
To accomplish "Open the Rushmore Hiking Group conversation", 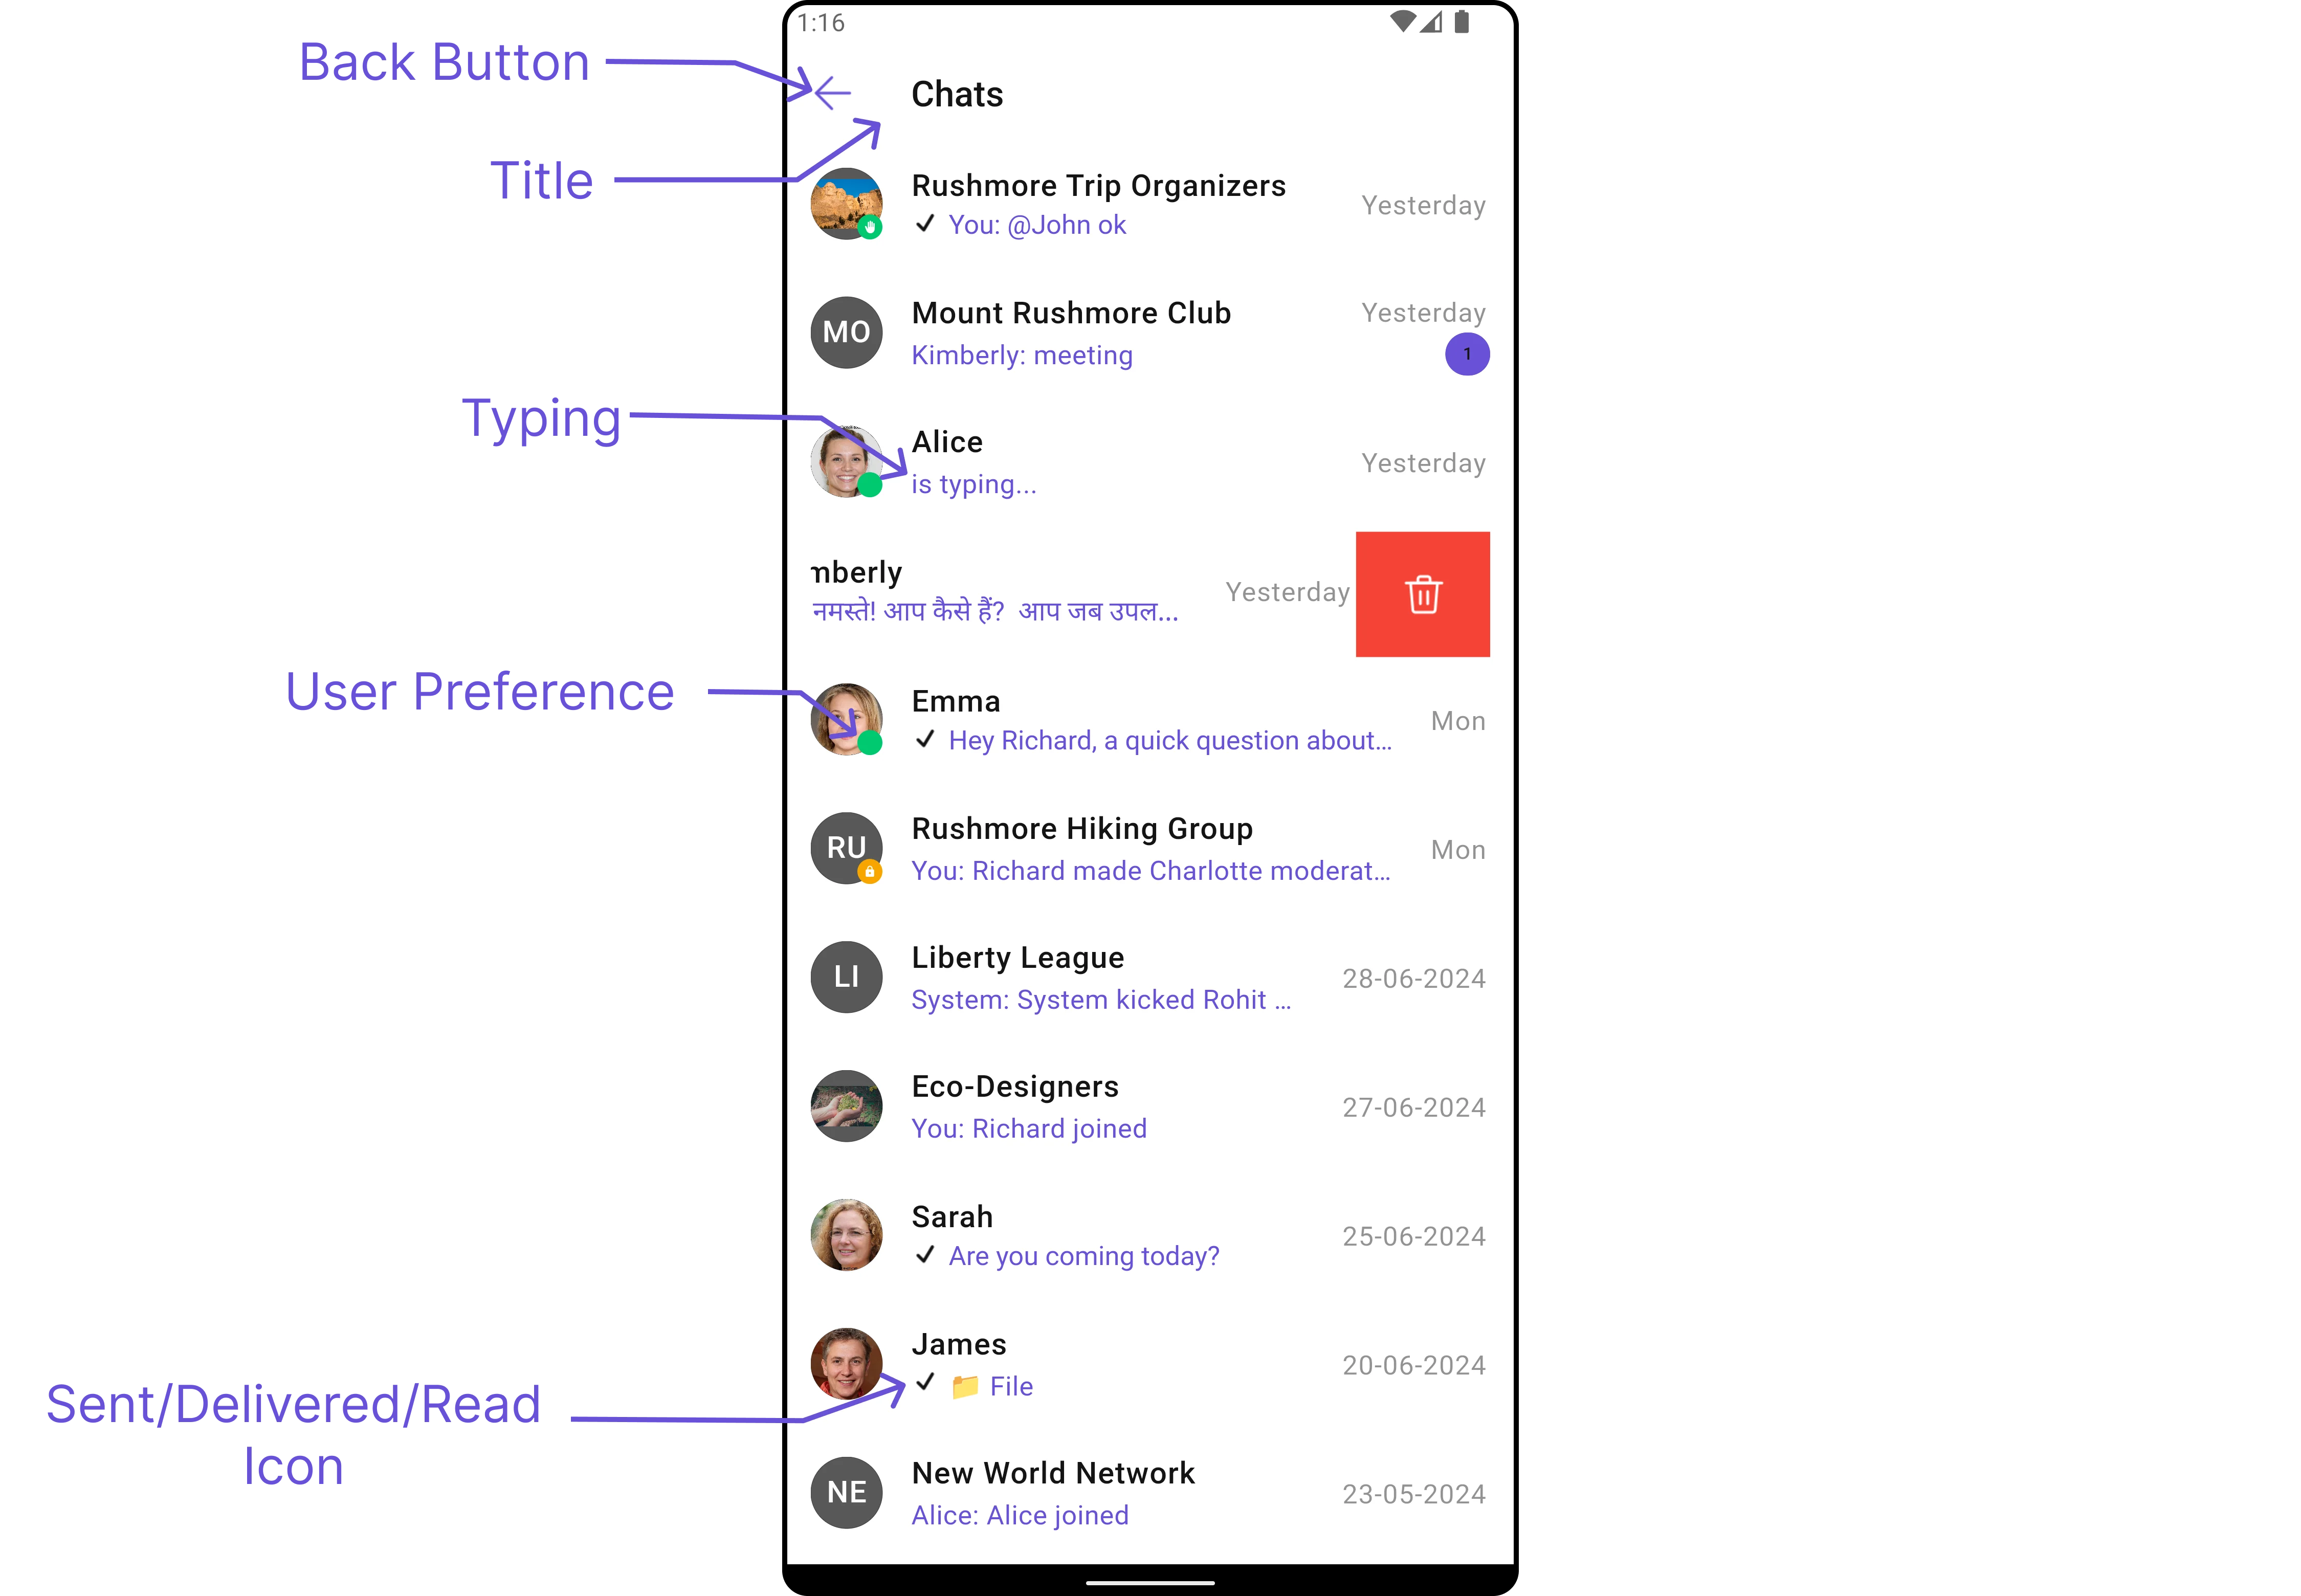I will [x=1150, y=849].
